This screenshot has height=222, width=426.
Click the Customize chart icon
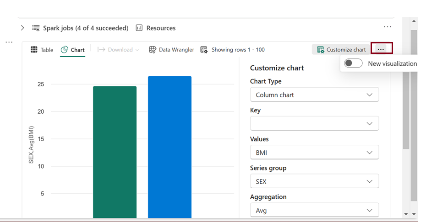point(321,50)
